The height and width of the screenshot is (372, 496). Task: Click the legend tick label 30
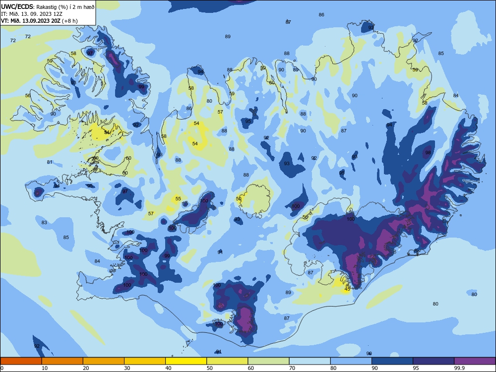(x=127, y=368)
